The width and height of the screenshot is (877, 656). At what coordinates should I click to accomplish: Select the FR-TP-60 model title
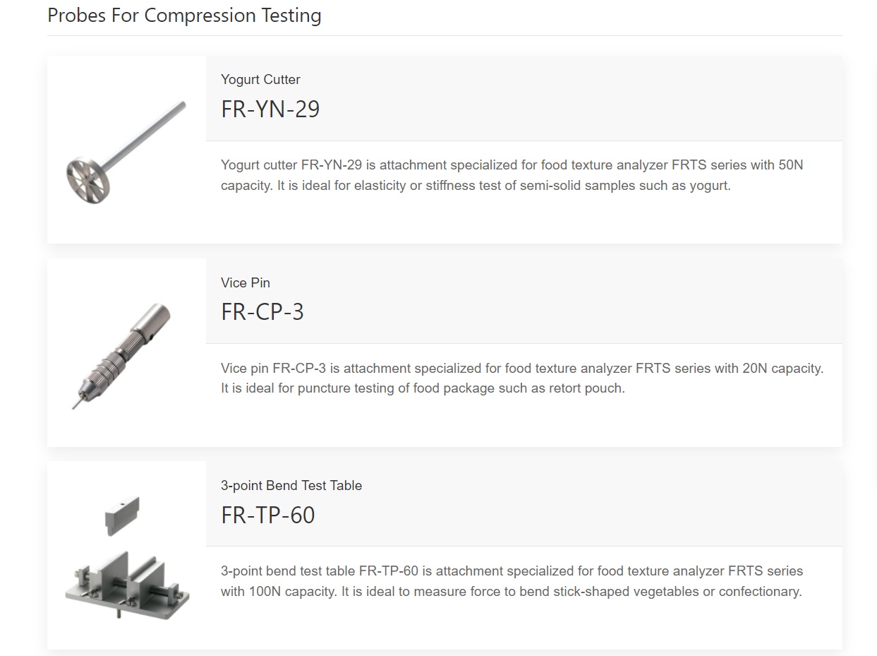coord(268,515)
